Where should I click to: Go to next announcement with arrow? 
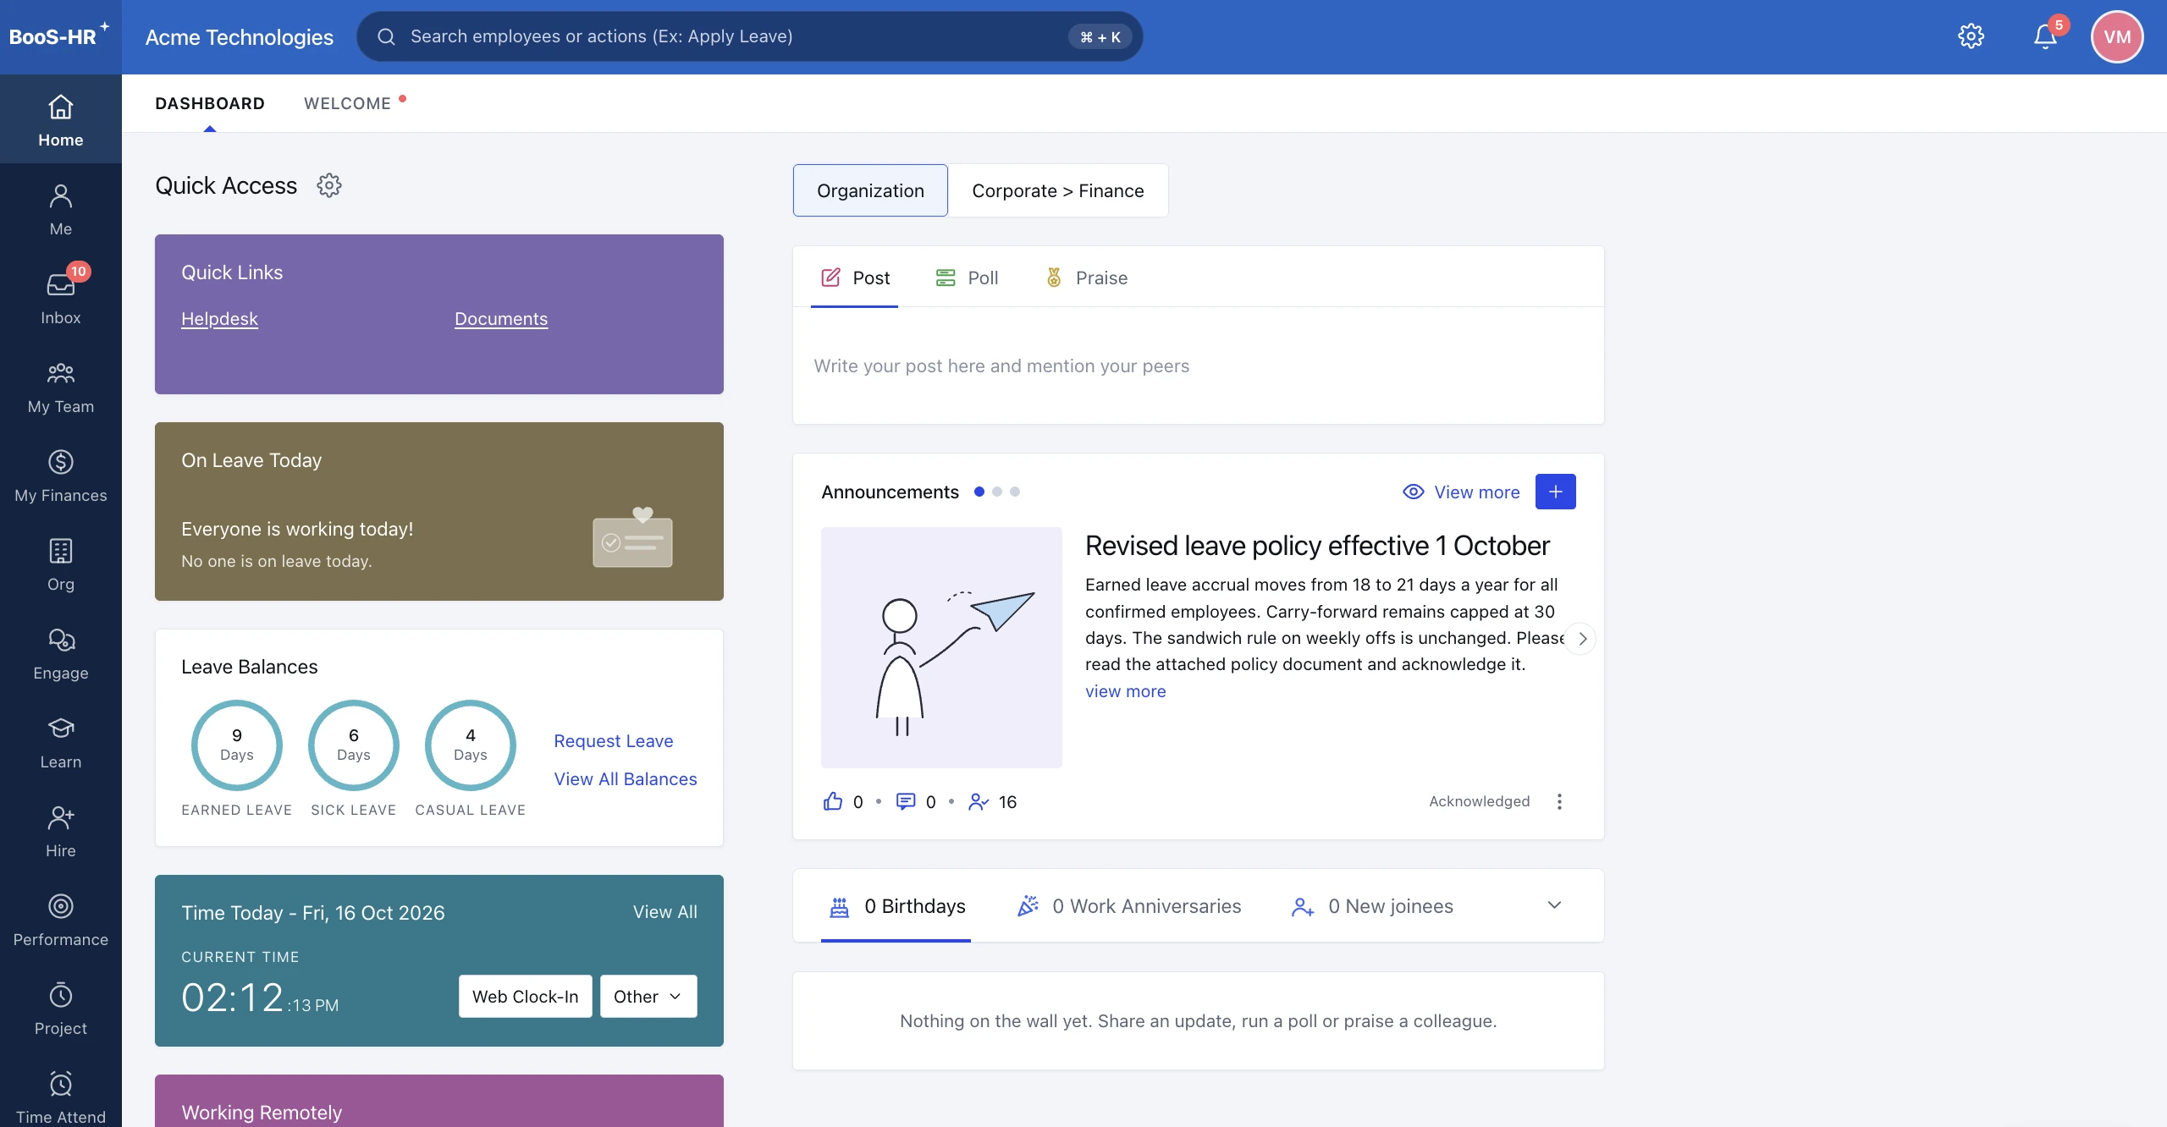point(1581,639)
